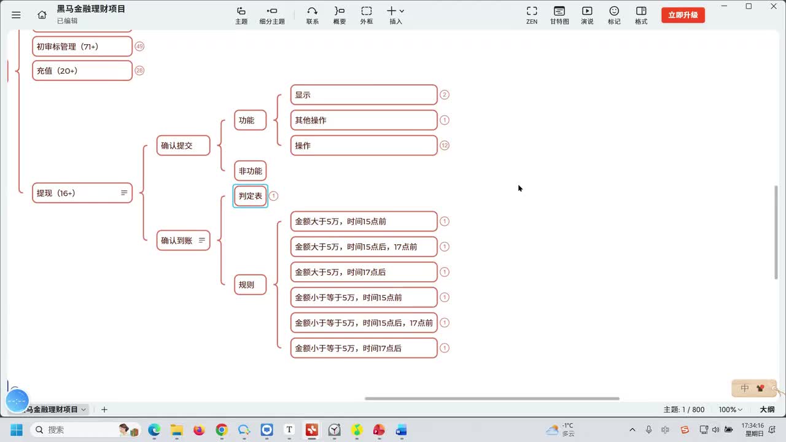Image resolution: width=786 pixels, height=442 pixels.
Task: Apply the 外框 boundary tool
Action: (367, 15)
